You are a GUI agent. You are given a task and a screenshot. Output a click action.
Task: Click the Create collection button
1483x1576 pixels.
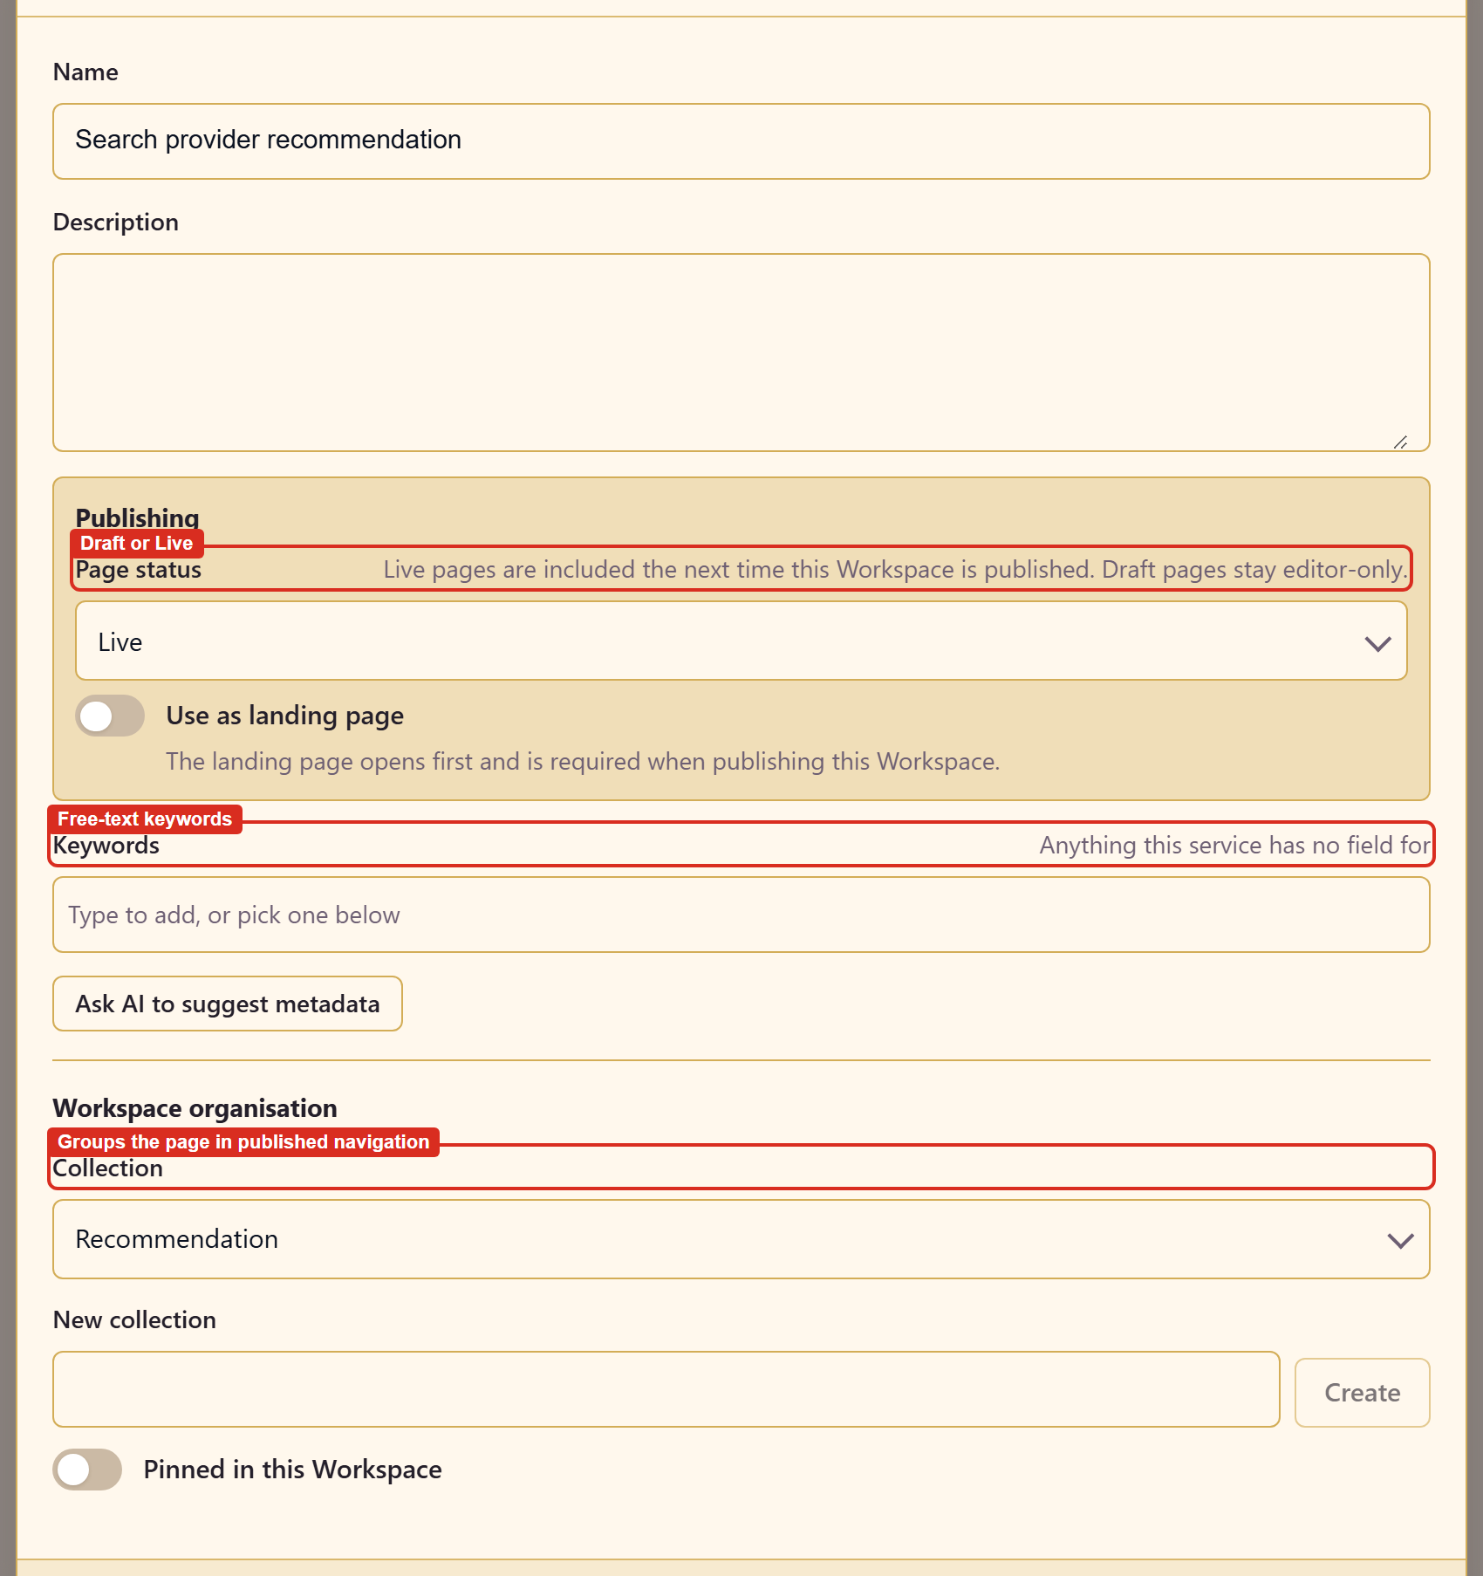(1362, 1393)
